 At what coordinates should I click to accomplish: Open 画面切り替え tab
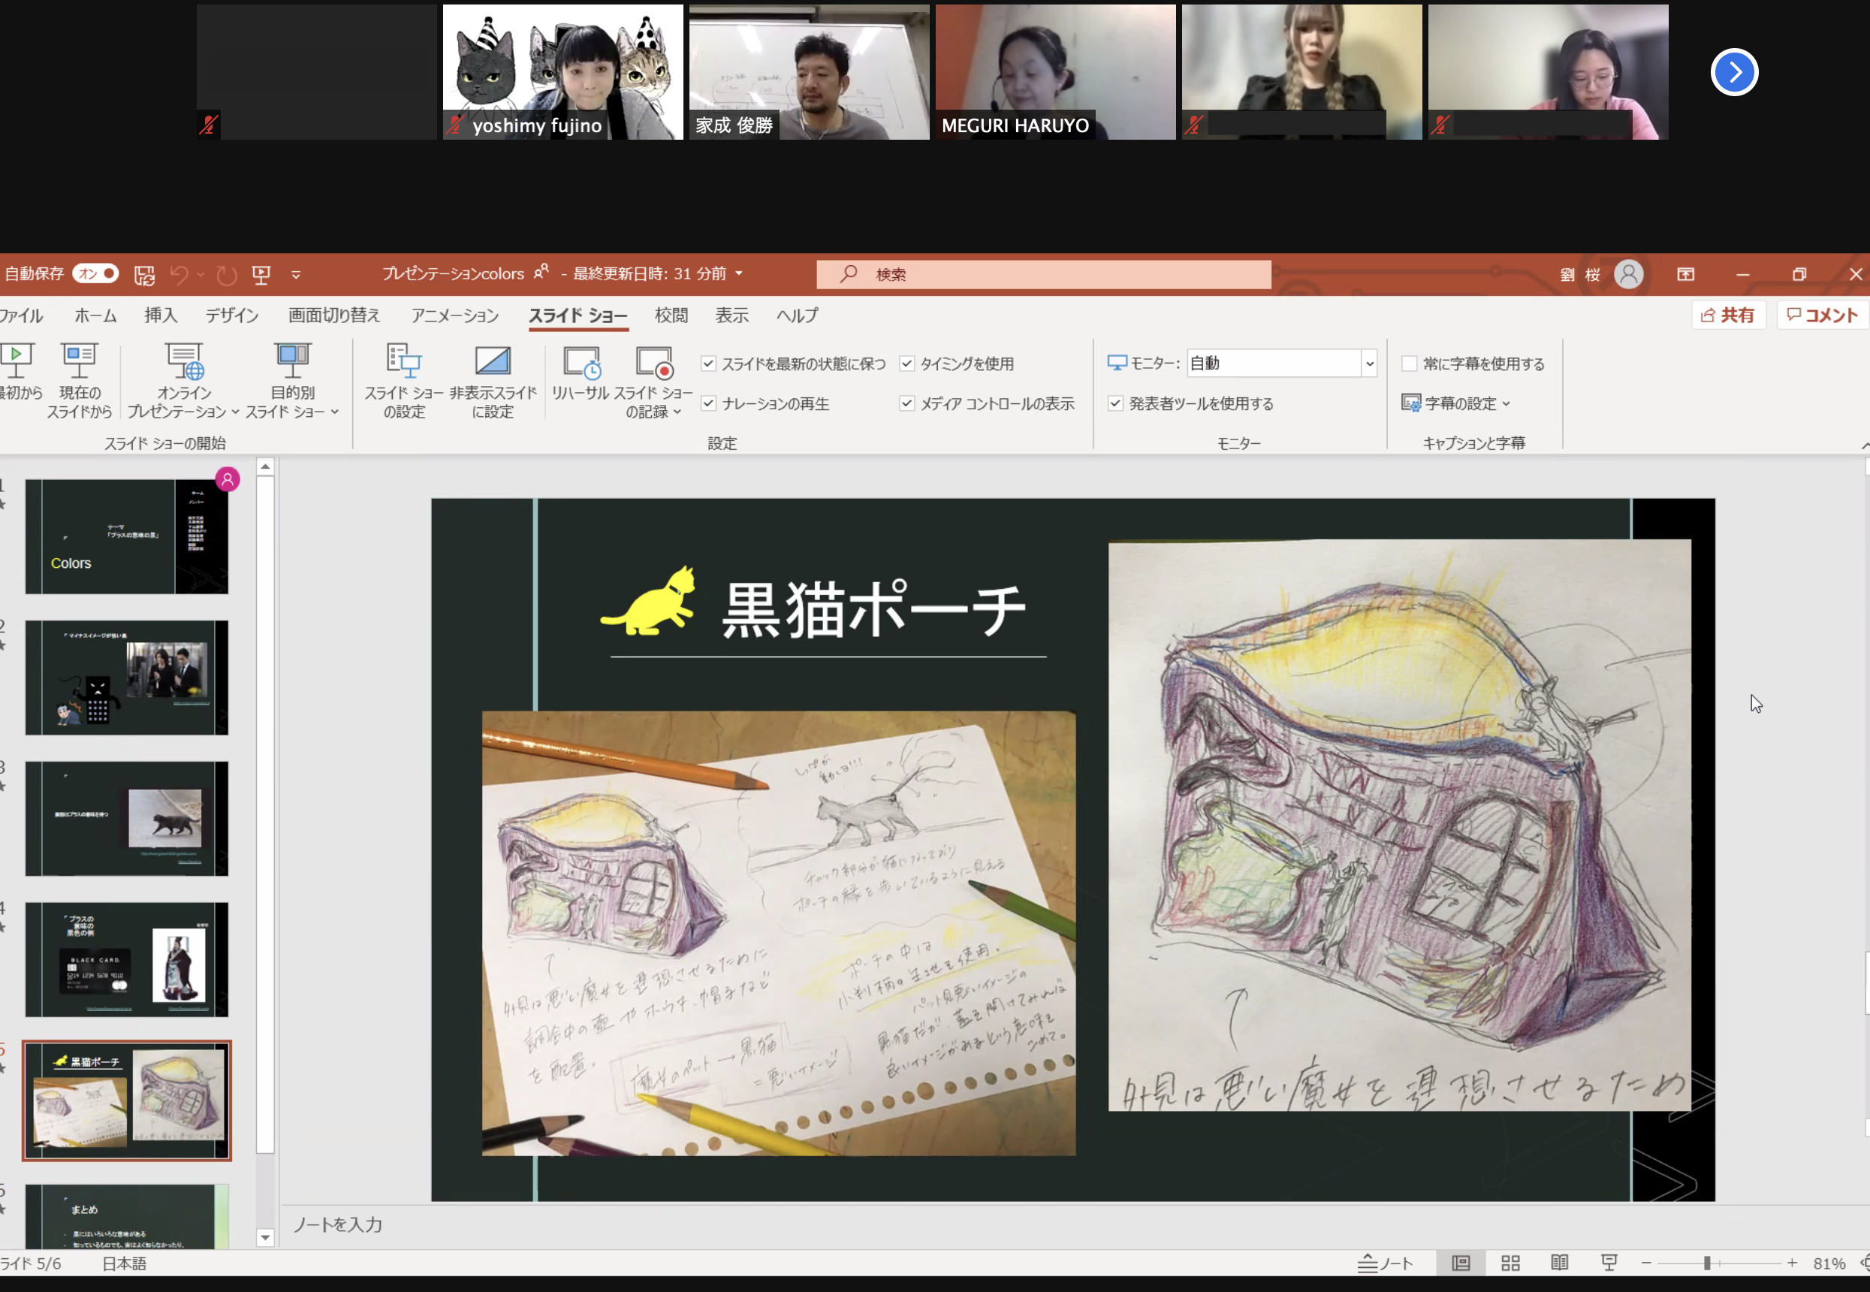[x=334, y=315]
